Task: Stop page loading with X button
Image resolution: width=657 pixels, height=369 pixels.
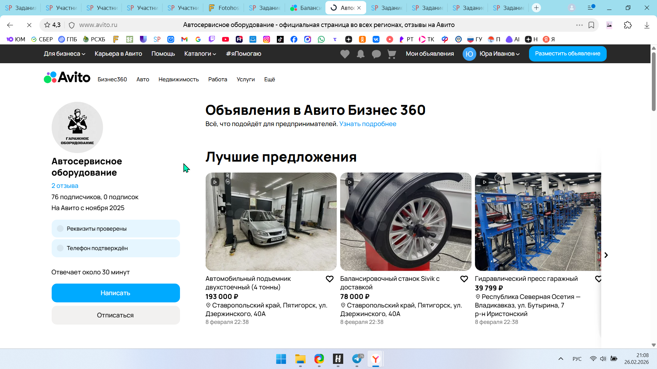Action: pyautogui.click(x=29, y=25)
